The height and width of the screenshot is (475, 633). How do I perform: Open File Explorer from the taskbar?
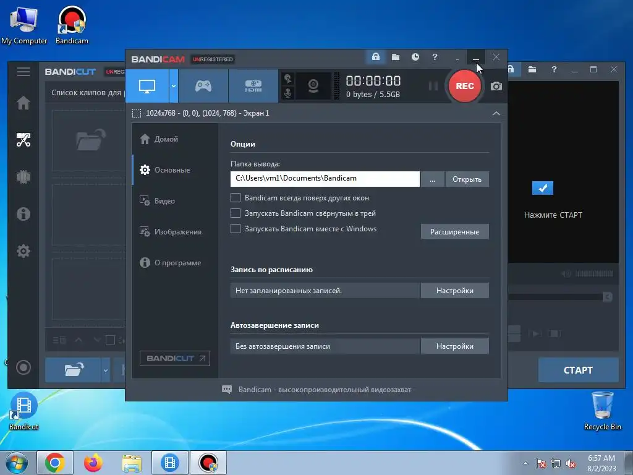pos(132,463)
